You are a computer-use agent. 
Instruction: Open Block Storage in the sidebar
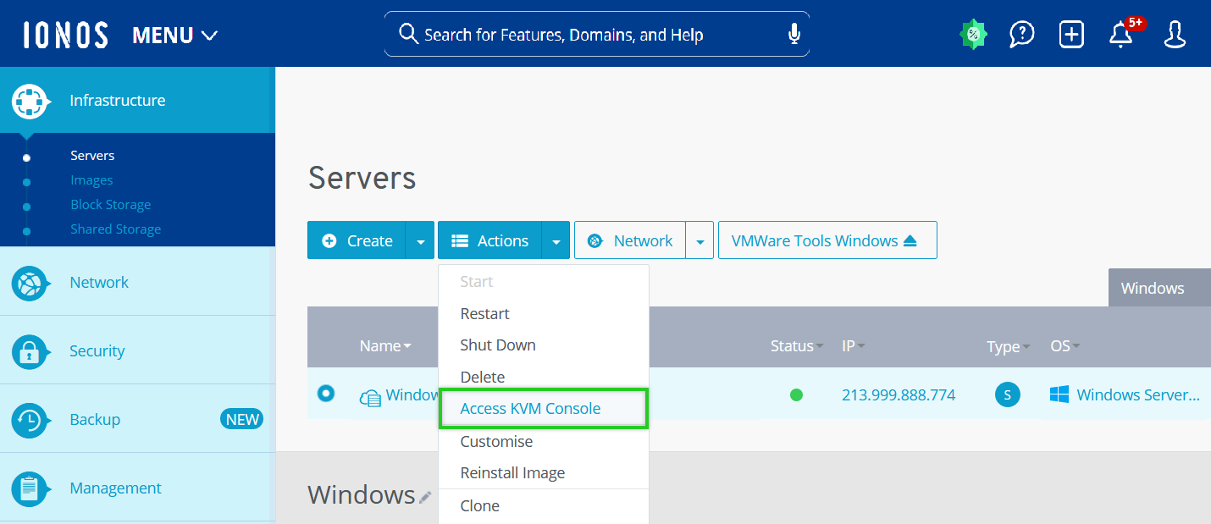click(110, 205)
